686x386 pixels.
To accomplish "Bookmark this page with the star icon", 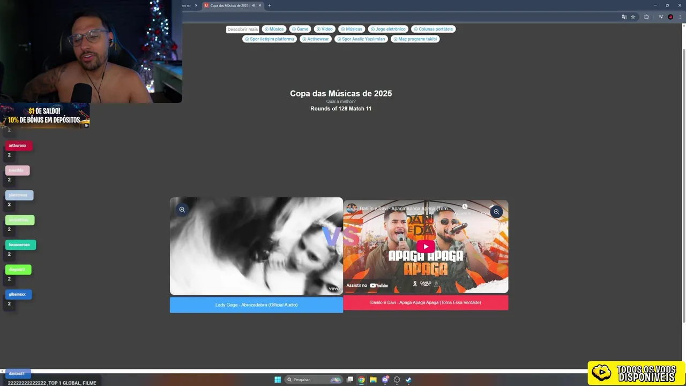I will pyautogui.click(x=633, y=17).
